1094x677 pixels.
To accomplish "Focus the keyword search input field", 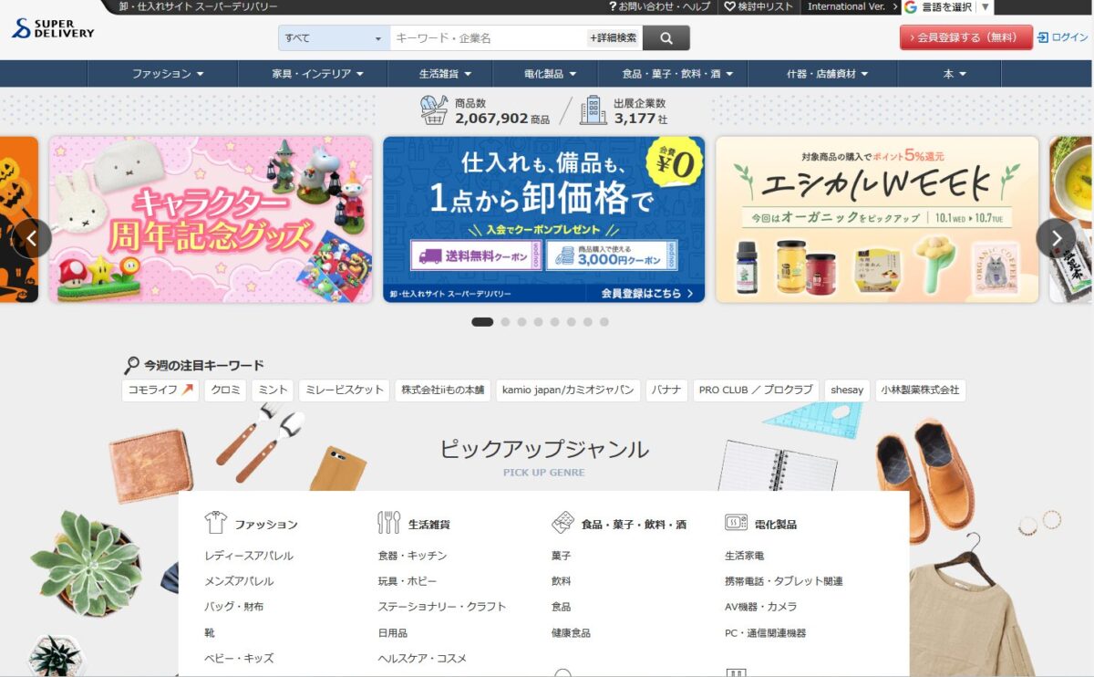I will pos(488,38).
